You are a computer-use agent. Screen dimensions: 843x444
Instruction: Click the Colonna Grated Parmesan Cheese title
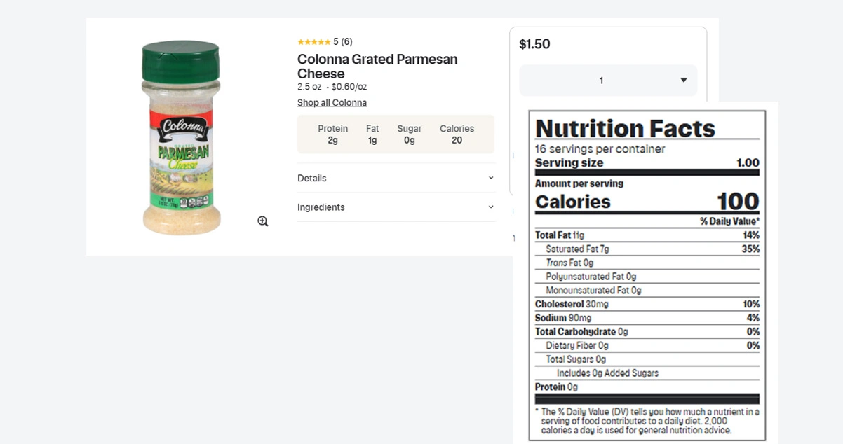(377, 67)
